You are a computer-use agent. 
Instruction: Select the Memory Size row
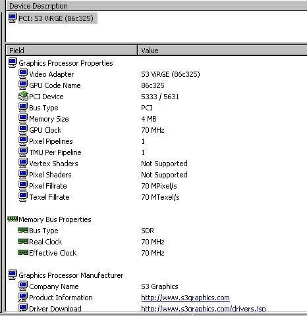coord(157,119)
